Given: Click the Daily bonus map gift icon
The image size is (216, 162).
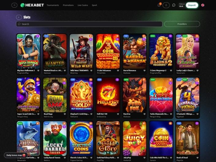Looking at the screenshot, I should click(24, 155).
